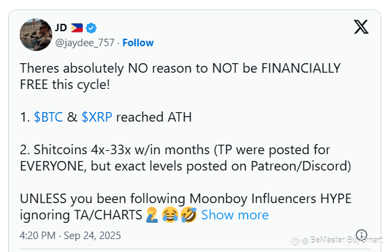Click the BeMaster BuySmart watermark text
This screenshot has height=252, width=388.
[x=343, y=240]
